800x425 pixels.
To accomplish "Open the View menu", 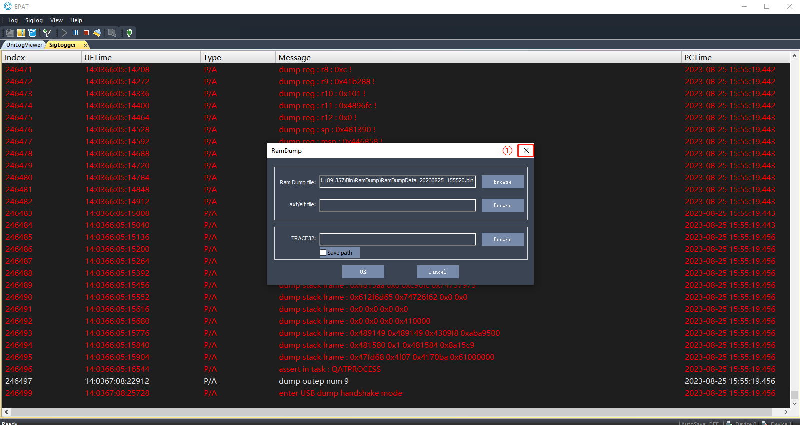I will (56, 20).
